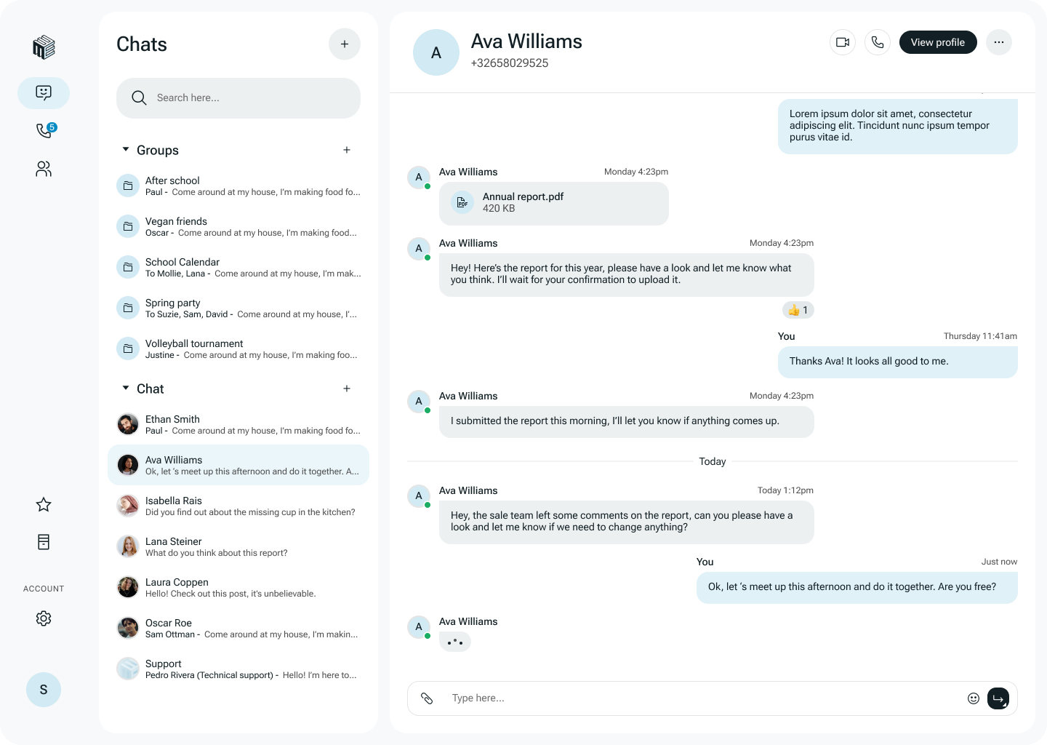1047x745 pixels.
Task: Open the contacts people icon in sidebar
Action: (x=44, y=169)
